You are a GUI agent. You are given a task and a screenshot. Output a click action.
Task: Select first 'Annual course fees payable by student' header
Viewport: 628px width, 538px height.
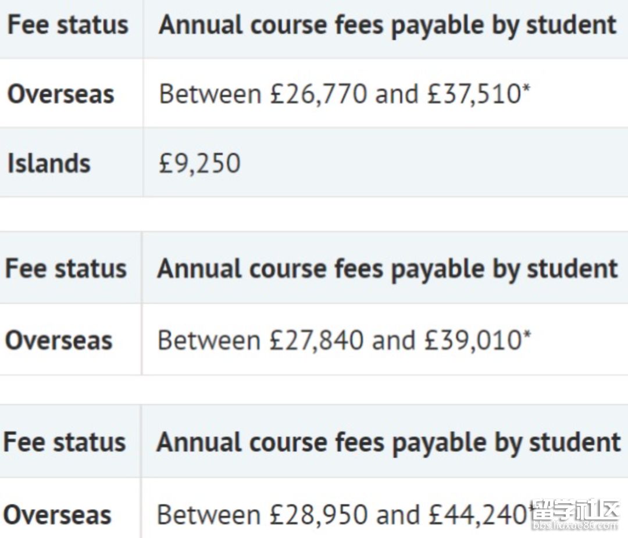click(387, 26)
